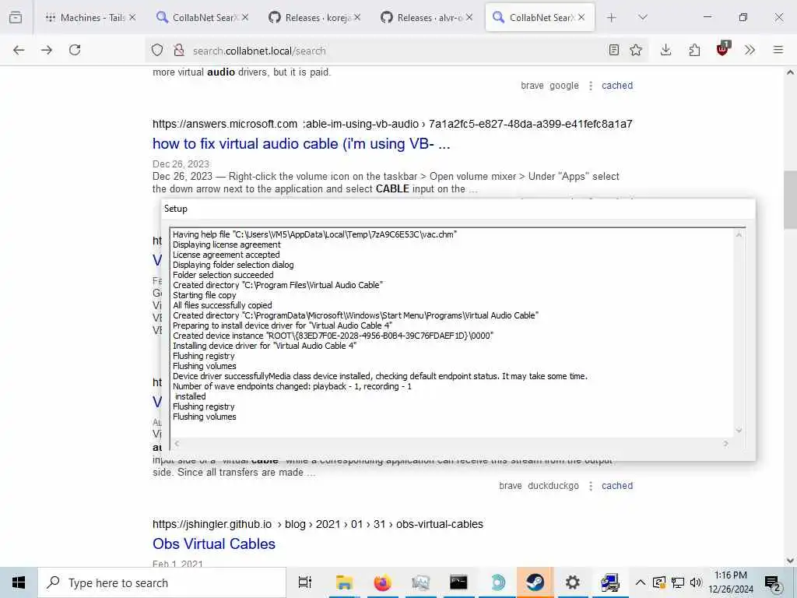The width and height of the screenshot is (797, 598).
Task: Open options dots next to brave google
Action: 591,86
